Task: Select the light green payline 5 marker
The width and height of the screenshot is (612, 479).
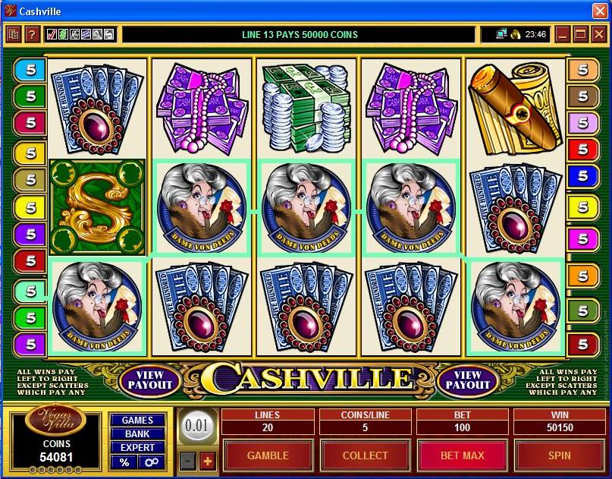Action: tap(30, 291)
